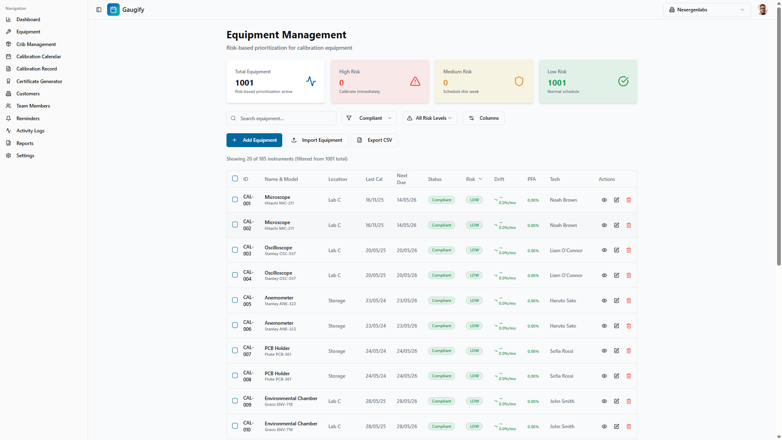Open the Nexergenlabs organization selector

click(707, 10)
